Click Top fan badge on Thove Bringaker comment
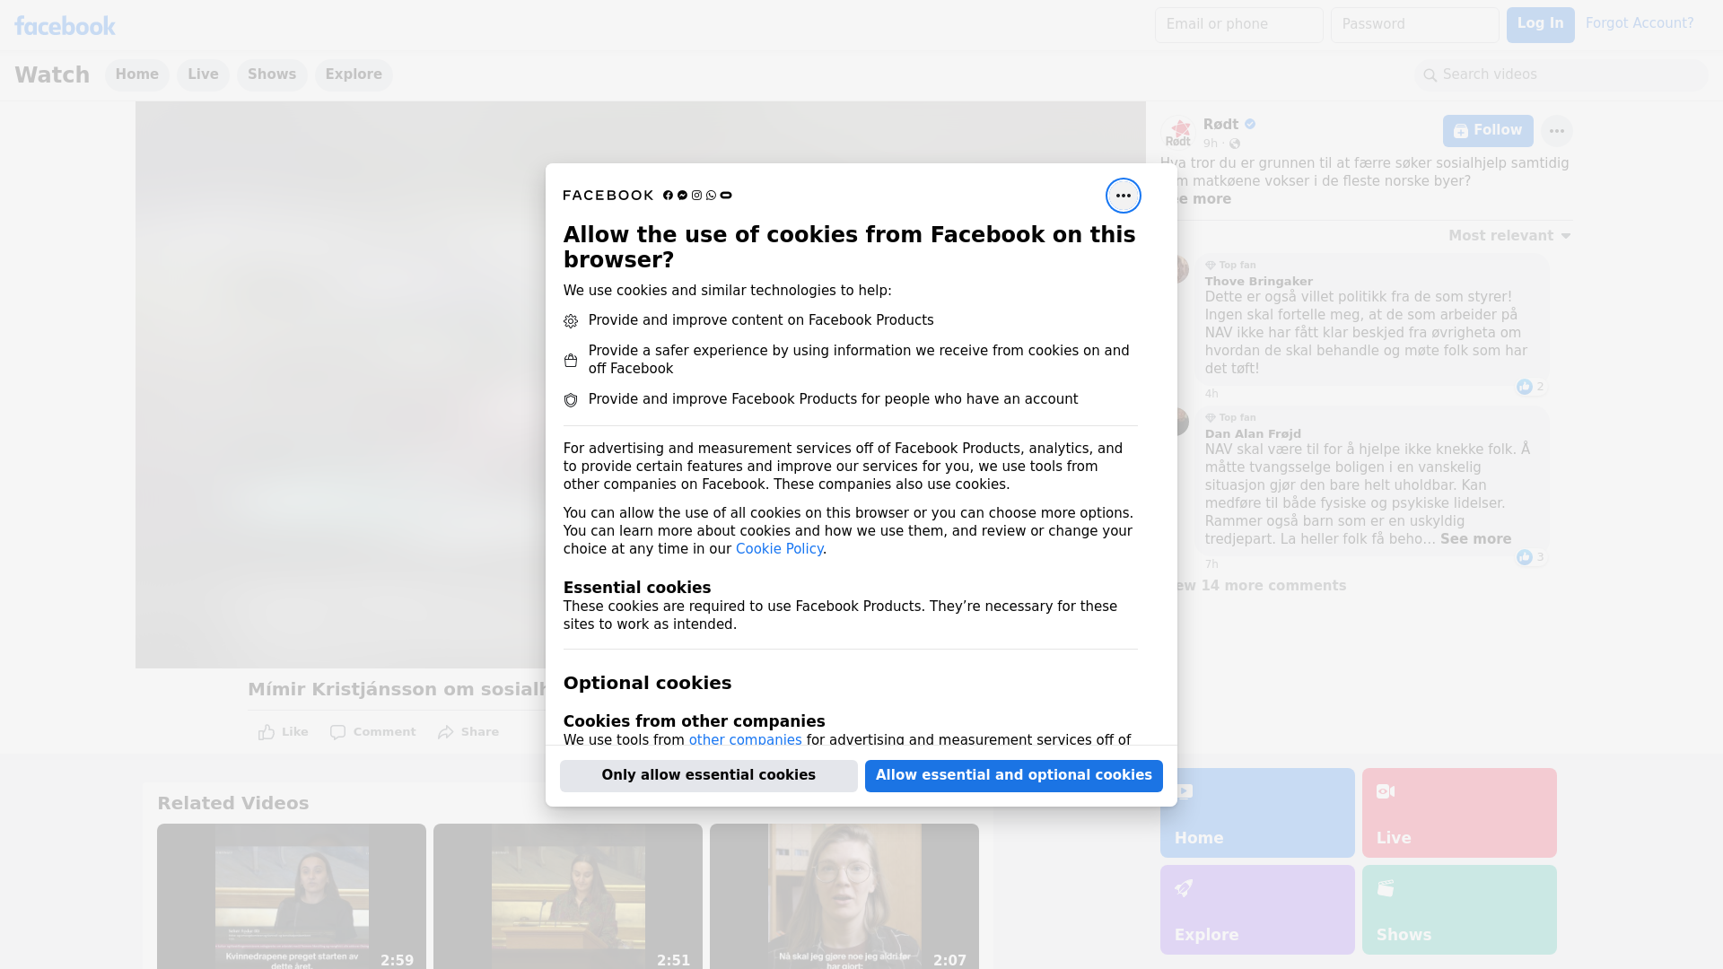1723x969 pixels. (1230, 266)
